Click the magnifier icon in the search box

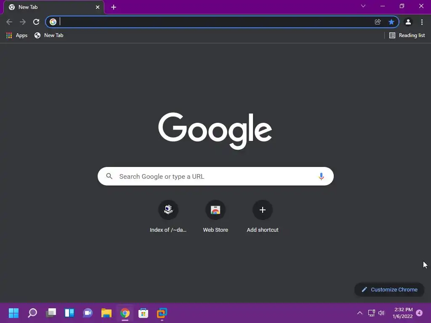[109, 176]
